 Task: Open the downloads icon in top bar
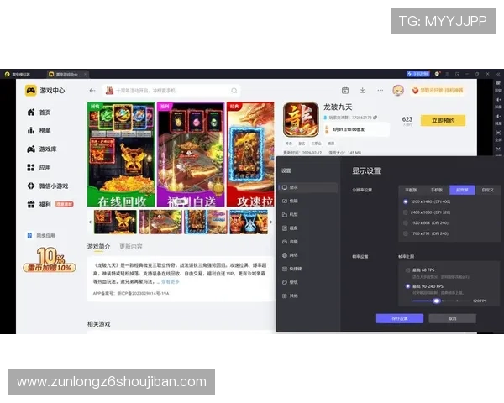tap(363, 91)
